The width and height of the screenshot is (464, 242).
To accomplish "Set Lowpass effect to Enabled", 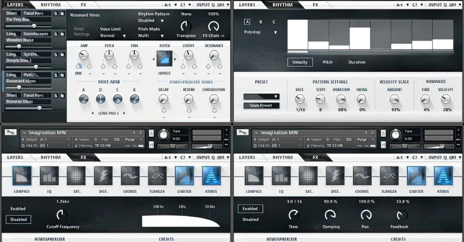I will pos(18,209).
